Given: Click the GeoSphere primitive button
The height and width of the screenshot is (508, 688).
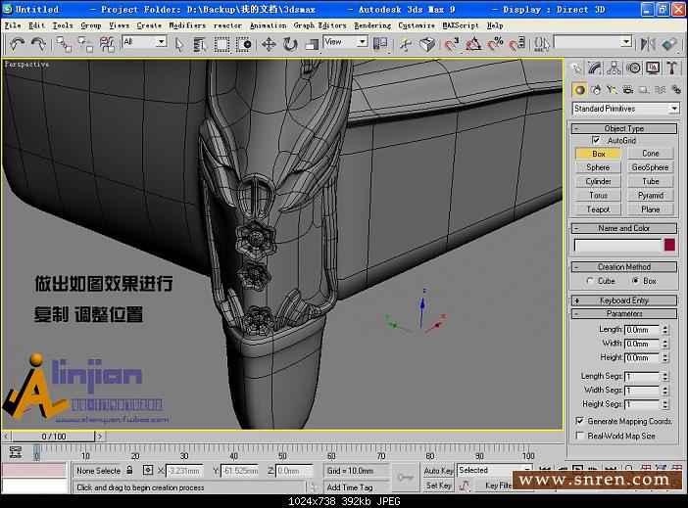Looking at the screenshot, I should tap(650, 167).
